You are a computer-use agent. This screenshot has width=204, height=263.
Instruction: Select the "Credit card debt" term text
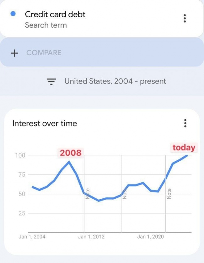pyautogui.click(x=55, y=14)
